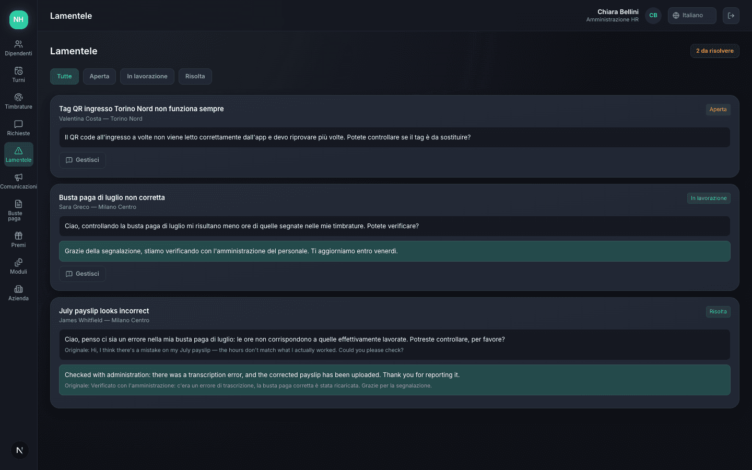This screenshot has height=470, width=752.
Task: Show Risolta complaints
Action: [x=195, y=76]
